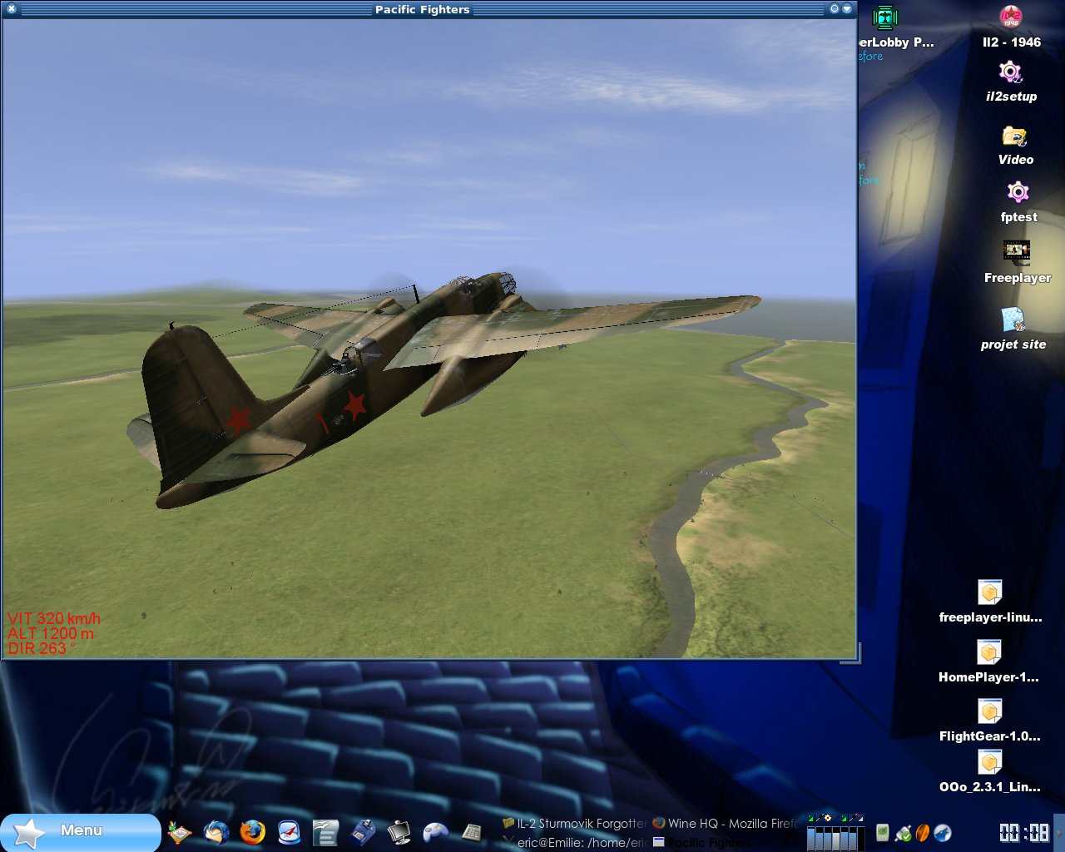Image resolution: width=1065 pixels, height=852 pixels.
Task: Click the 00:08 clock
Action: pyautogui.click(x=1024, y=833)
